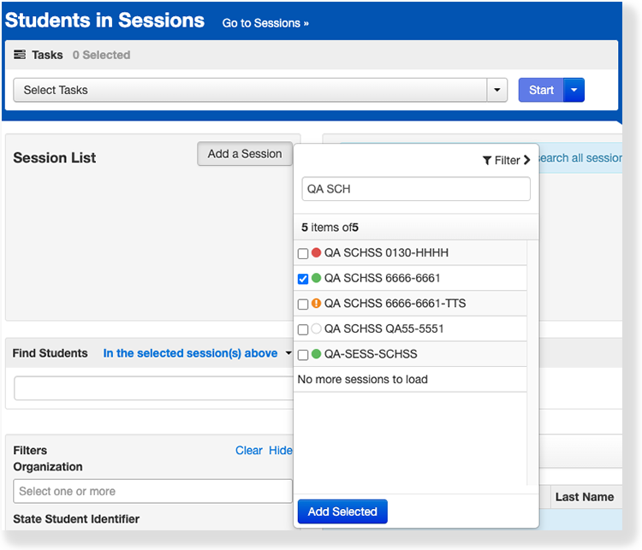This screenshot has width=642, height=550.
Task: Click the Add a Session button
Action: (x=245, y=154)
